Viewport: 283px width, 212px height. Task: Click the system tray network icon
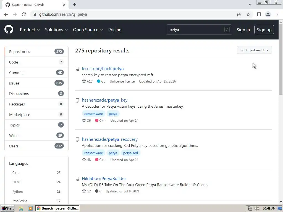(x=250, y=209)
